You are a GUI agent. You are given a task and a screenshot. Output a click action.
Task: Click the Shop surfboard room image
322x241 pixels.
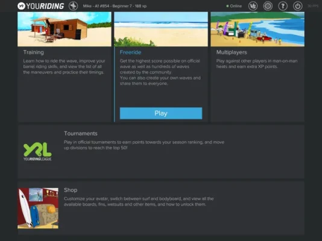[x=38, y=208]
